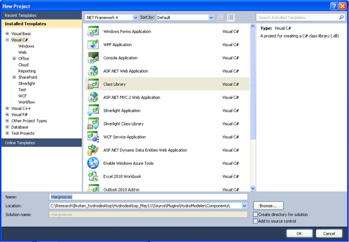
Task: Select the Windows category under Visual C#
Action: [26, 46]
